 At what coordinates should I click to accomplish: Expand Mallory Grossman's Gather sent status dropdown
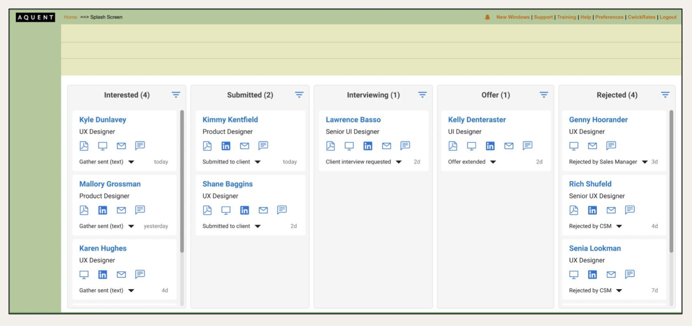tap(131, 227)
